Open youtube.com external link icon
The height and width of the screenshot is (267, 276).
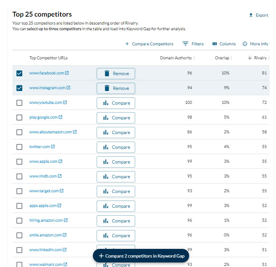[65, 103]
